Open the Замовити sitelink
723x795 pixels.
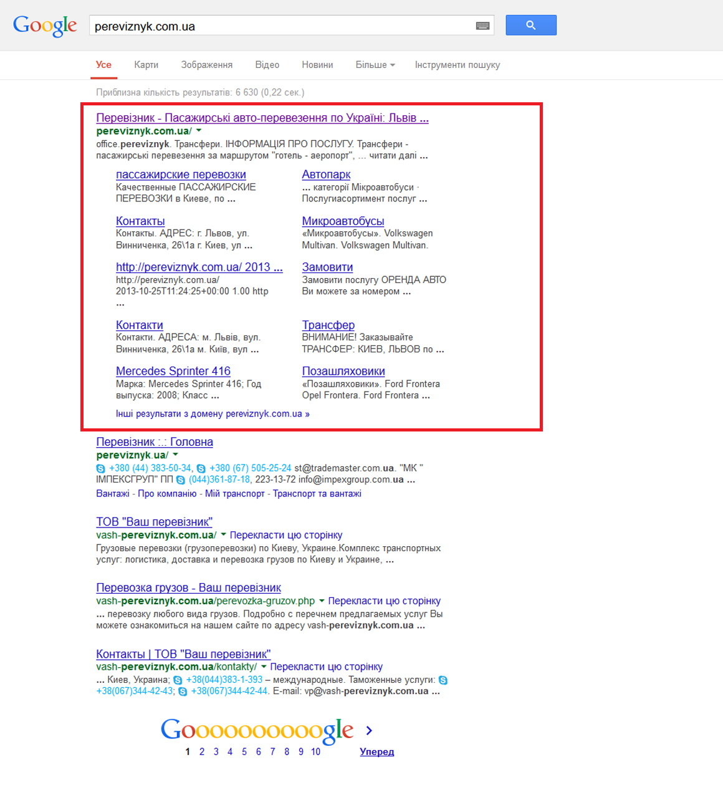[x=327, y=267]
